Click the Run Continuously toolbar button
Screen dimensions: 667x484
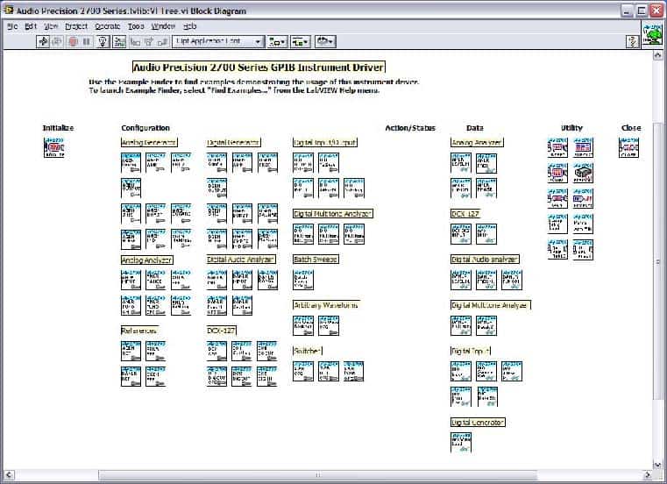coord(57,41)
